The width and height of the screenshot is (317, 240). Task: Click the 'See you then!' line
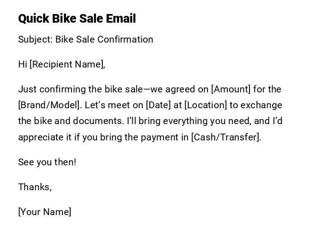pyautogui.click(x=47, y=162)
